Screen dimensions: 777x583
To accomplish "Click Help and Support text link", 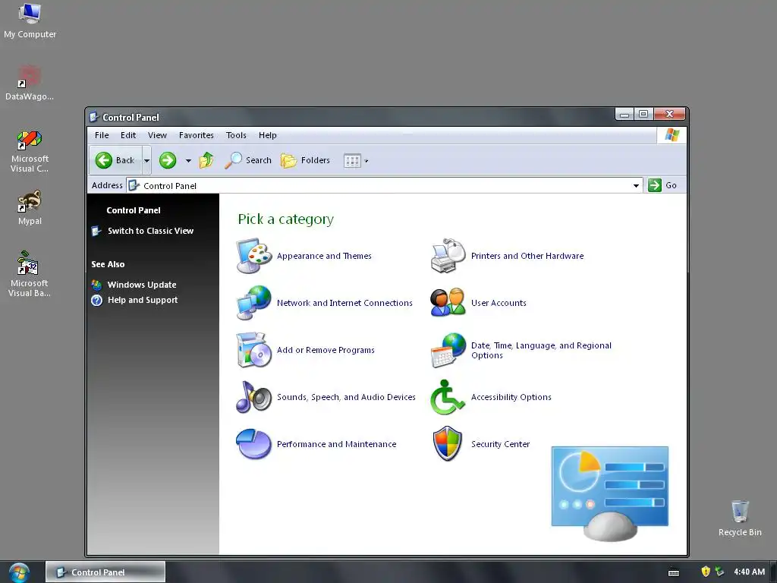I will point(143,301).
